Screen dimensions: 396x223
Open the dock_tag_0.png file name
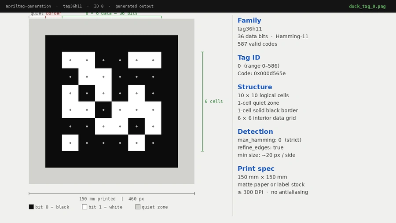click(367, 6)
